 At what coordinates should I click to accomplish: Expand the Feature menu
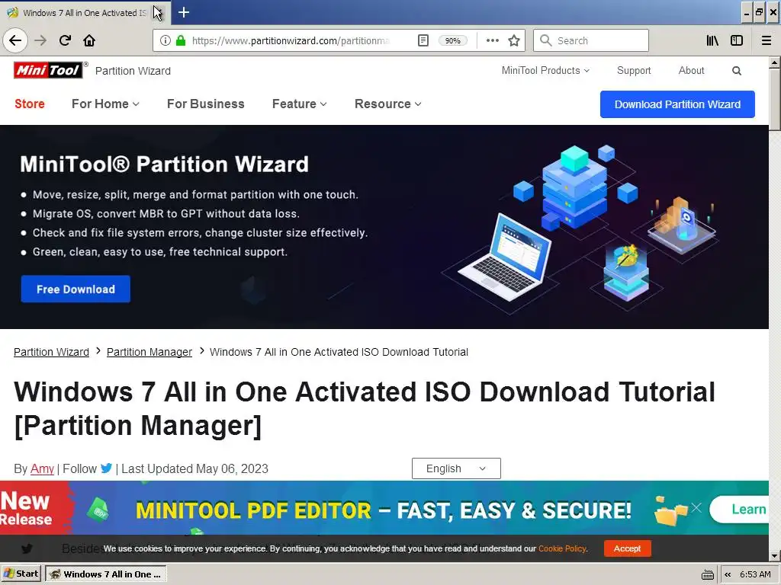pos(299,104)
